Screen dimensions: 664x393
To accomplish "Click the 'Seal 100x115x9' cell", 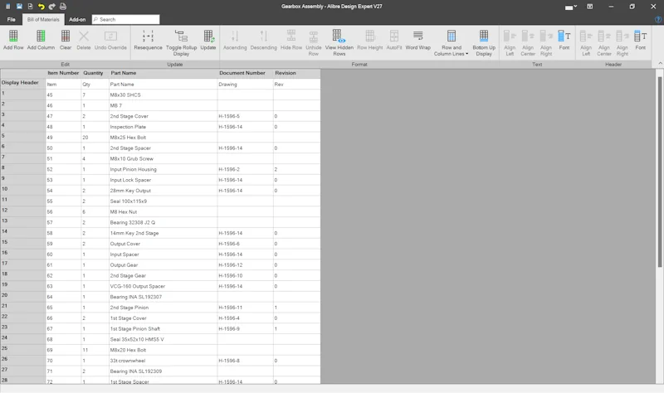I will (163, 201).
